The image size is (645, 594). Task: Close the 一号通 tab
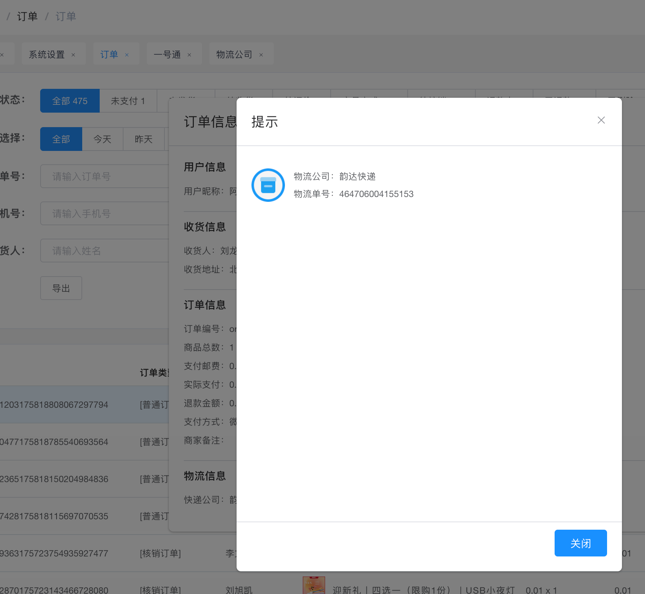tap(189, 55)
